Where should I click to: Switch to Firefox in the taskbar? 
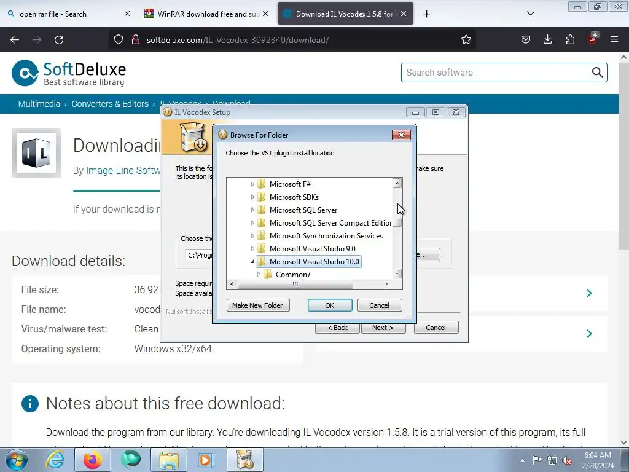[x=92, y=460]
